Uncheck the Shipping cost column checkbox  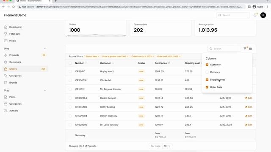pyautogui.click(x=207, y=80)
